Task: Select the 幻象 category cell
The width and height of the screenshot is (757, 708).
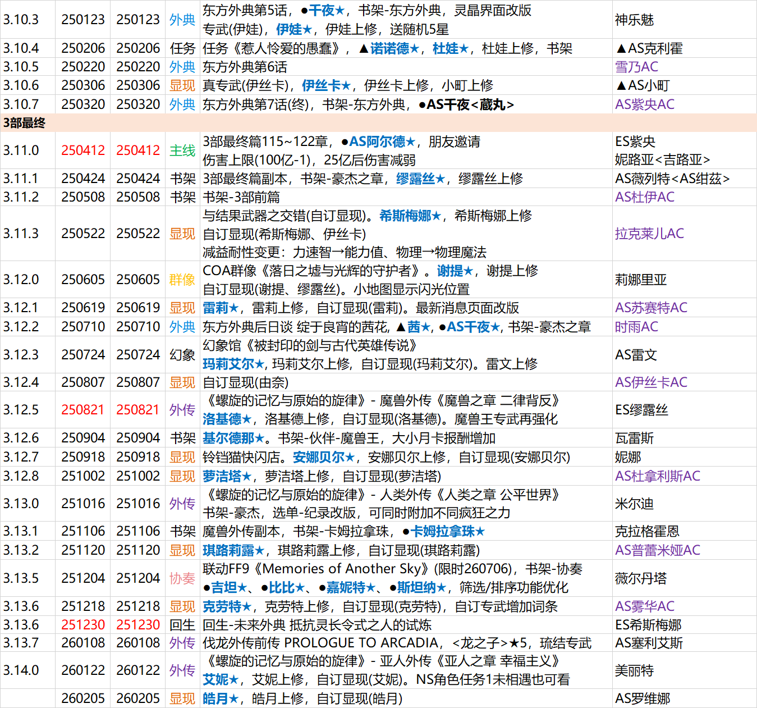Action: coord(182,355)
